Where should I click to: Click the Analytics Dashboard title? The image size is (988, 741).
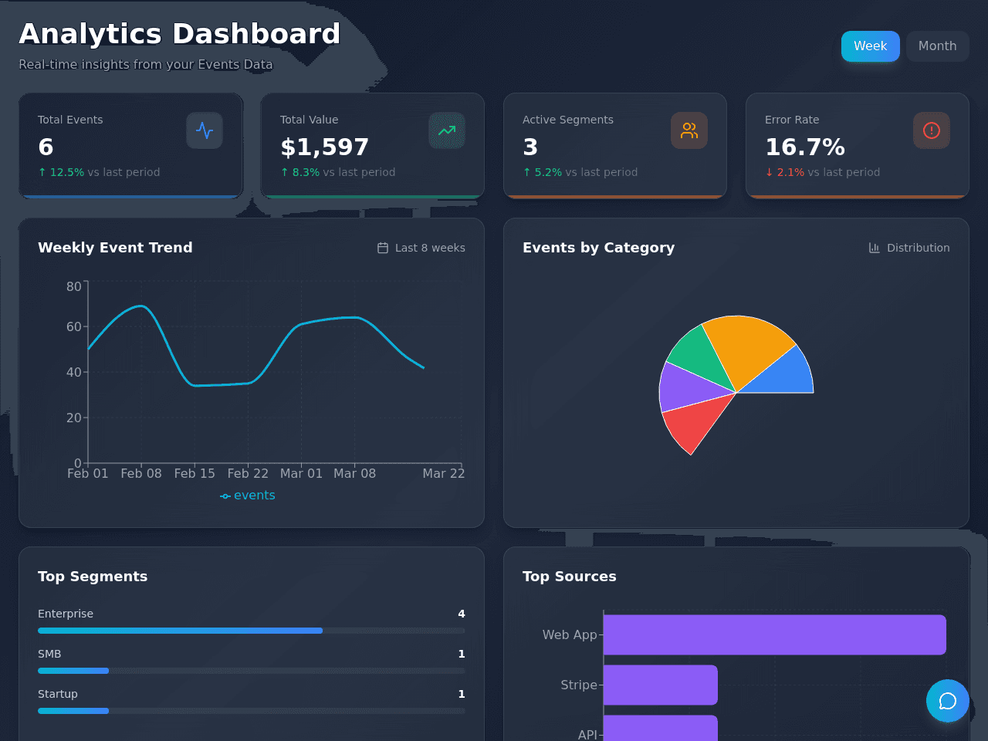(x=180, y=34)
